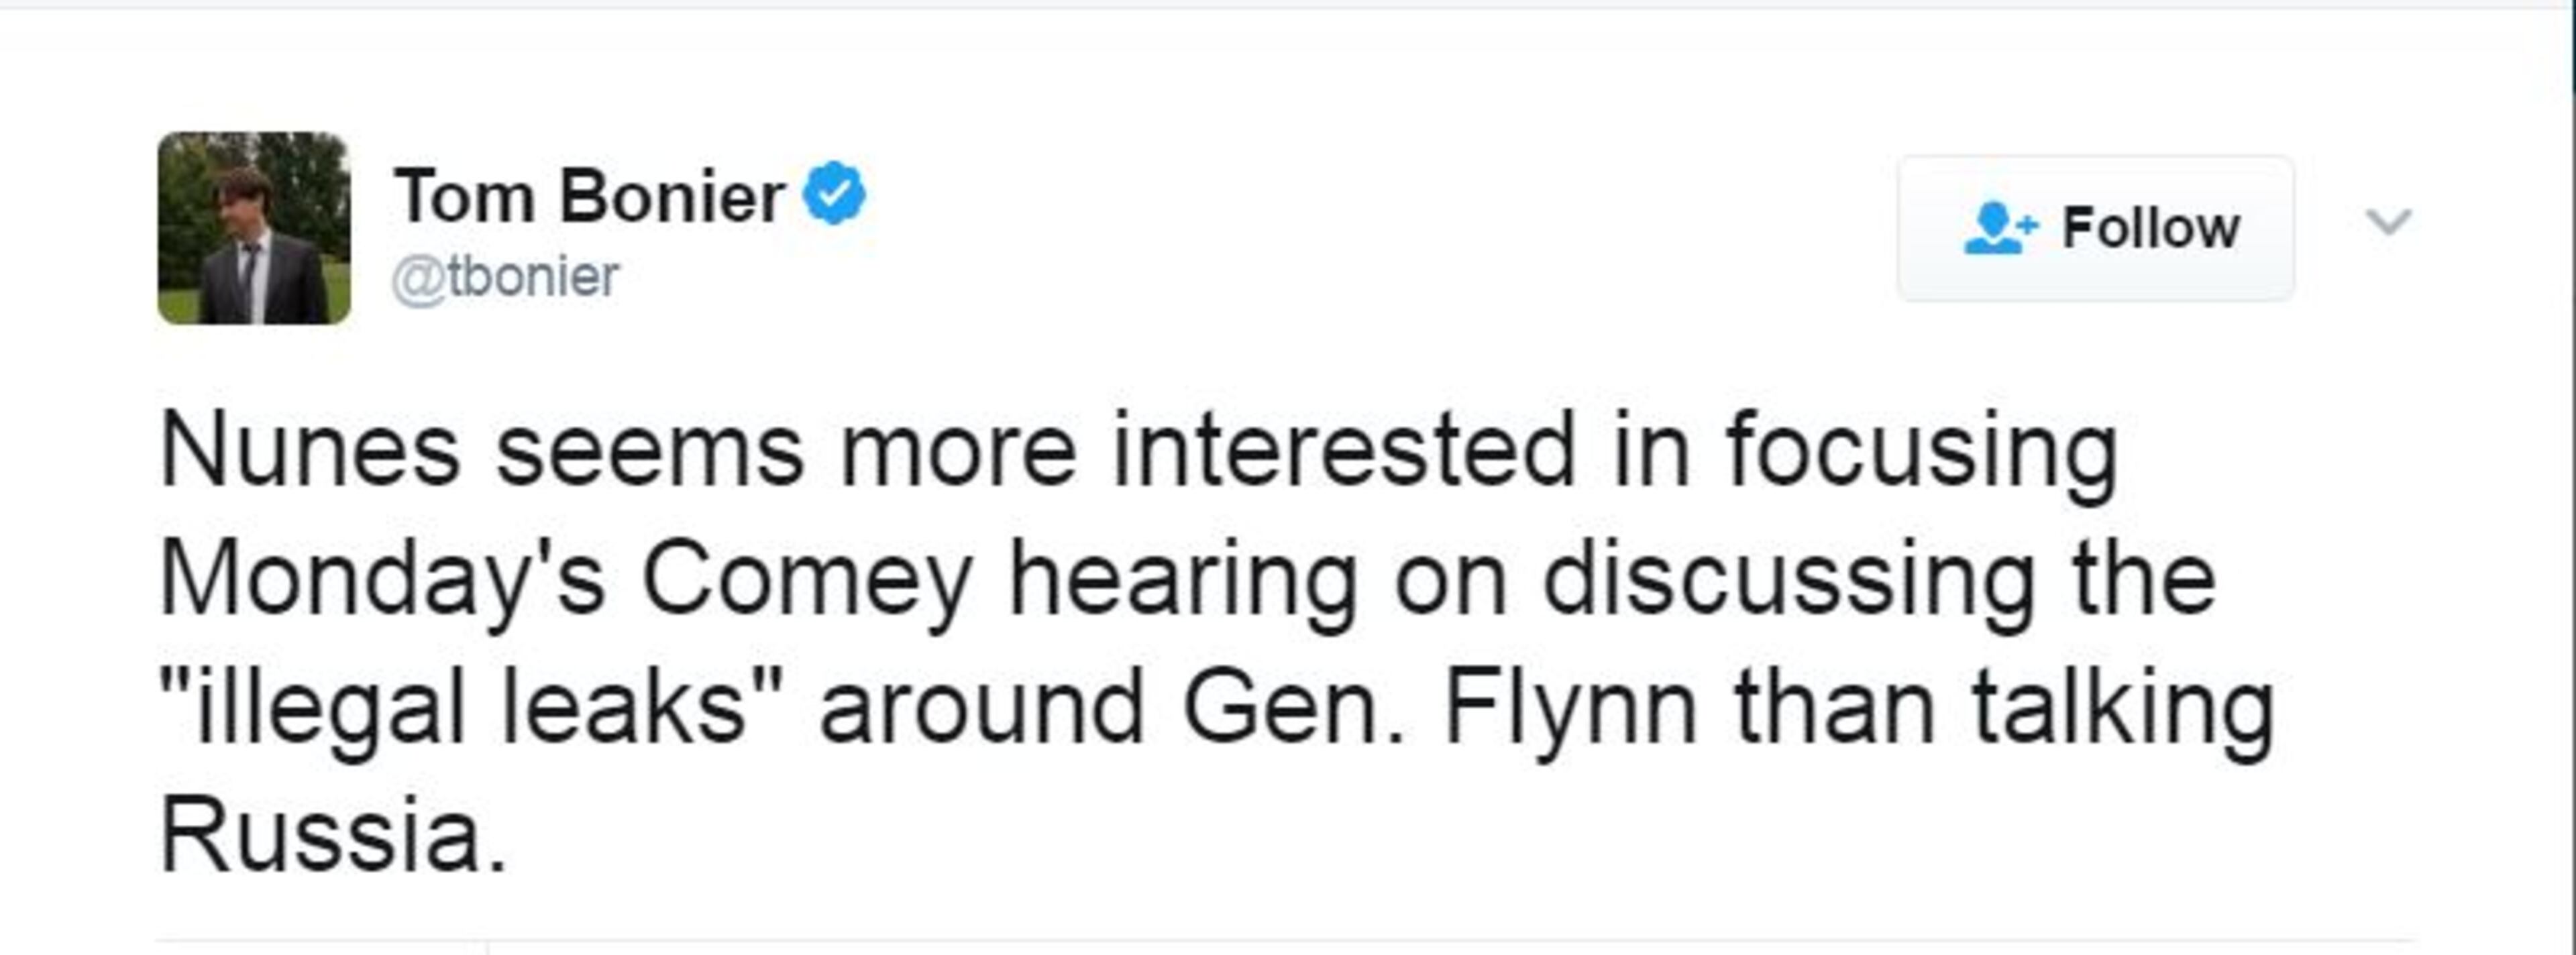This screenshot has height=955, width=2576.
Task: Click the blue verified checkmark badge
Action: (x=835, y=193)
